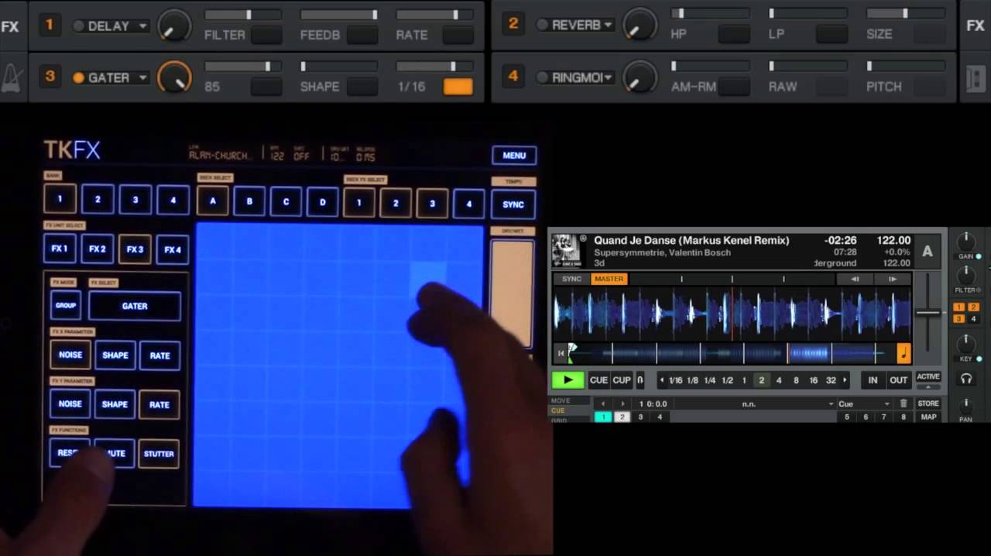Click the orange MASTER button on Deck A

[609, 279]
